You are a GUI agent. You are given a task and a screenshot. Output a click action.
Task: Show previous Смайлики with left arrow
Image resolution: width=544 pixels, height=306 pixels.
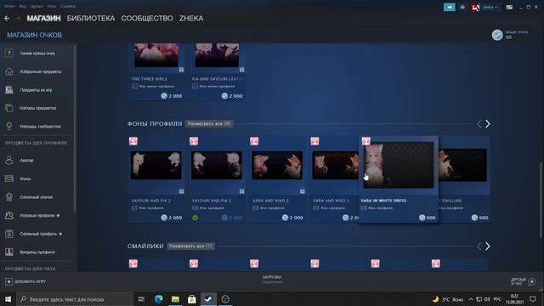pos(479,246)
